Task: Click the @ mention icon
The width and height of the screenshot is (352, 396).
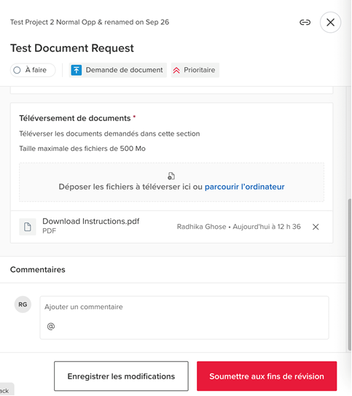Action: tap(51, 326)
